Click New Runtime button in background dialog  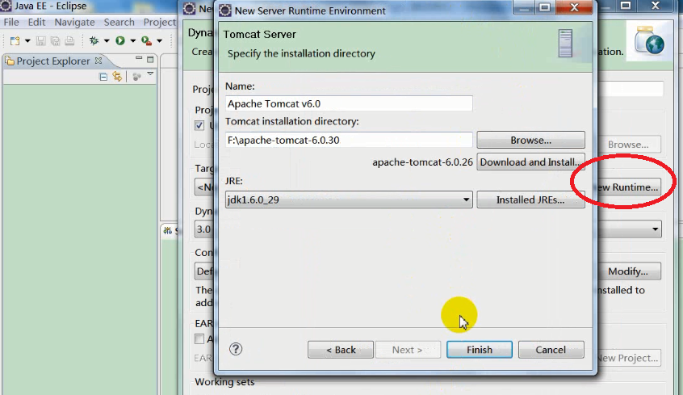coord(627,187)
